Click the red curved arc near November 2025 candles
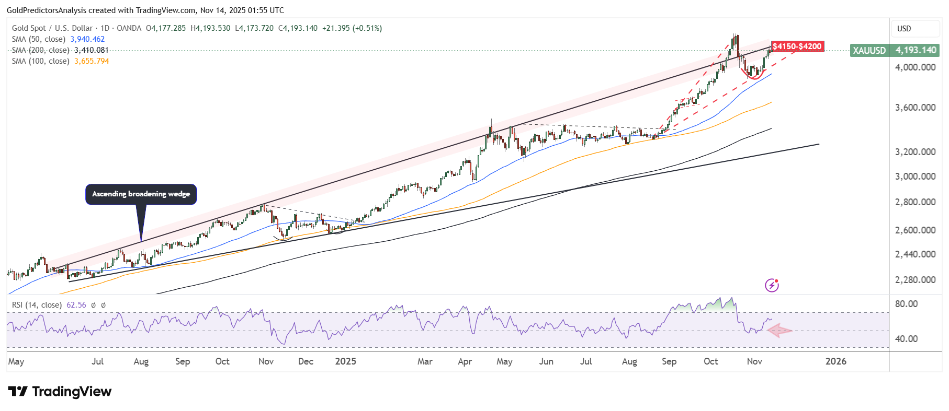The width and height of the screenshot is (949, 411). pos(753,76)
